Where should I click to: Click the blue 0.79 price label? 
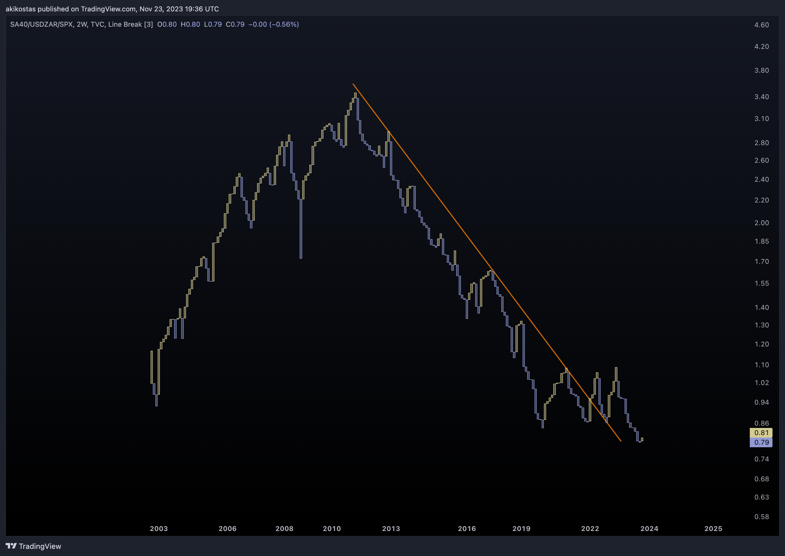click(x=761, y=442)
